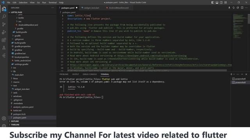Maximize the terminal panel with up chevron
The width and height of the screenshot is (250, 140).
coord(242,74)
